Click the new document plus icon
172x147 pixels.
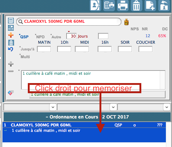click(150, 5)
